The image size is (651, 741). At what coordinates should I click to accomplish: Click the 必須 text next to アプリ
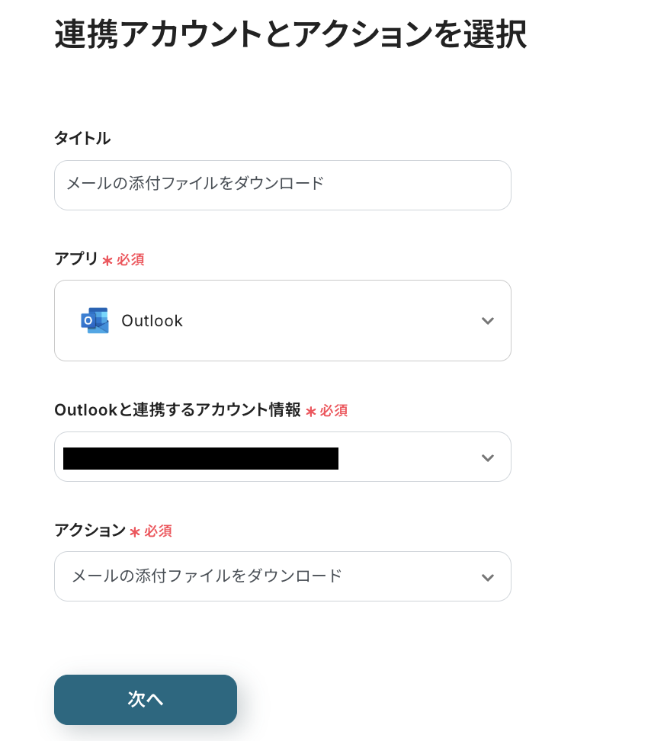[130, 260]
